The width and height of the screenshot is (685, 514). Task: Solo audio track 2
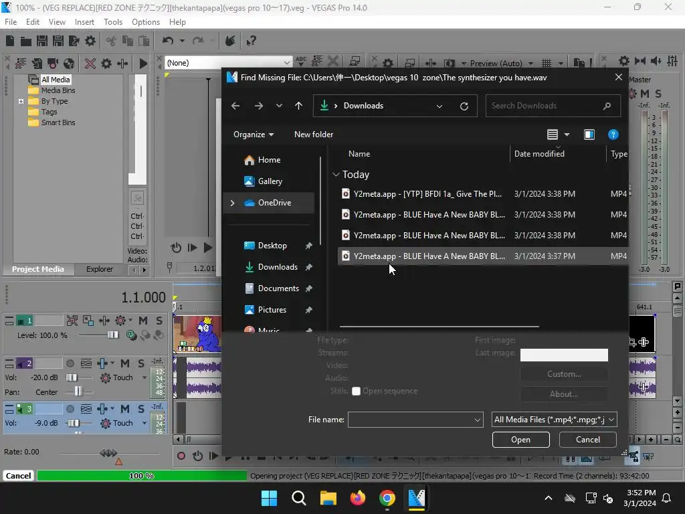click(x=140, y=363)
